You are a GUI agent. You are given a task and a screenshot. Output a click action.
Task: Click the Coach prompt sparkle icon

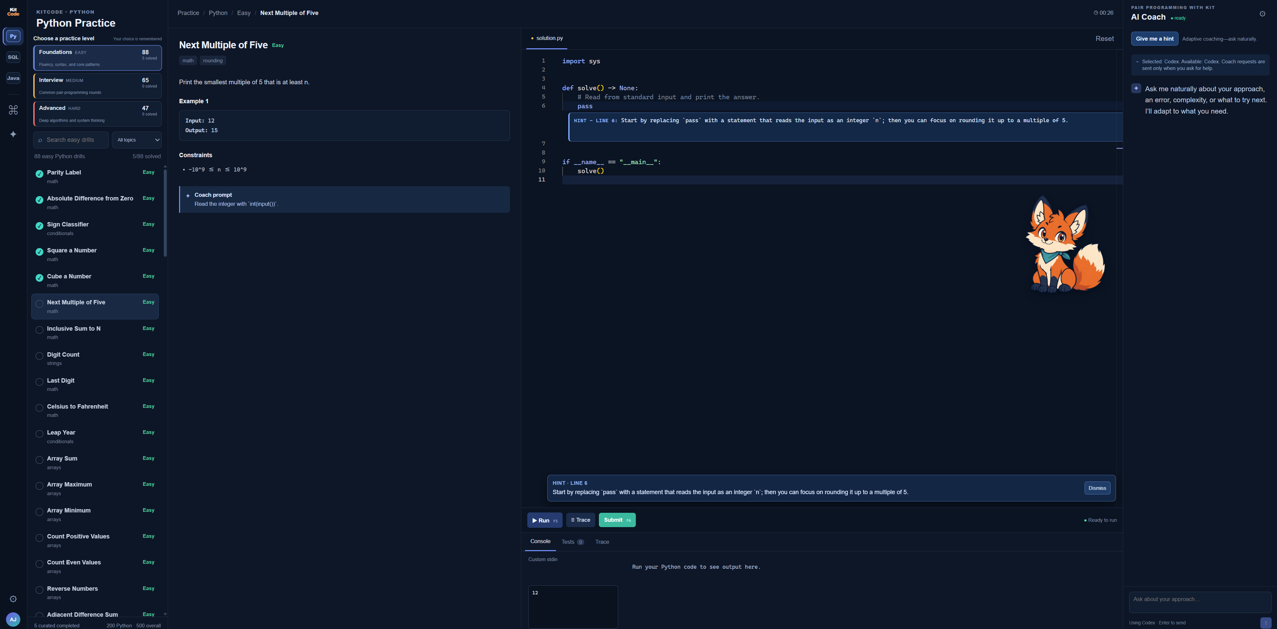(x=188, y=196)
